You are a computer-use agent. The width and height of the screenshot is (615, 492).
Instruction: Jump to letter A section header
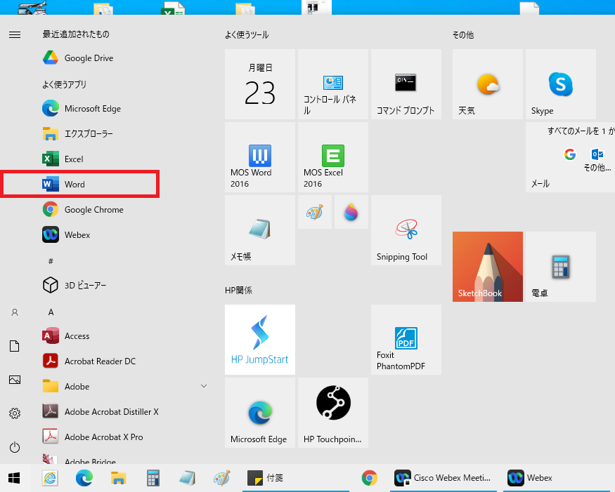[x=51, y=312]
